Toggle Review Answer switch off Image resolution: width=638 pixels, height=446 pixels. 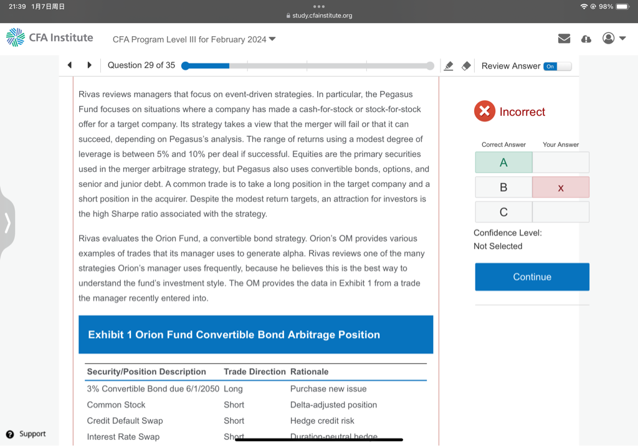(556, 66)
